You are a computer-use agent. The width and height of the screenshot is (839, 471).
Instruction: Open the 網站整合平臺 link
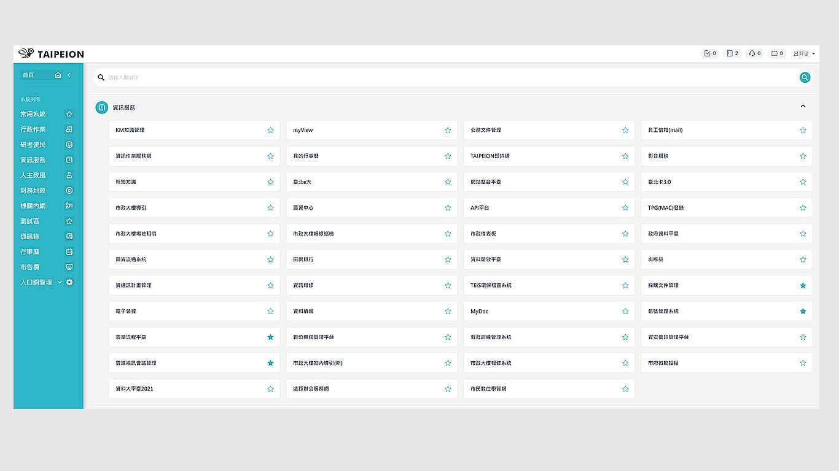[486, 182]
